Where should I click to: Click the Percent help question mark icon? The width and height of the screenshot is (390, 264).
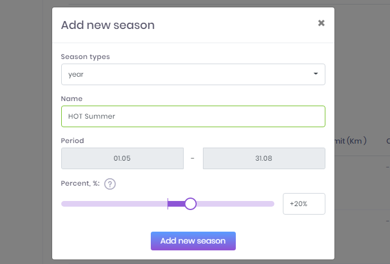tap(110, 184)
